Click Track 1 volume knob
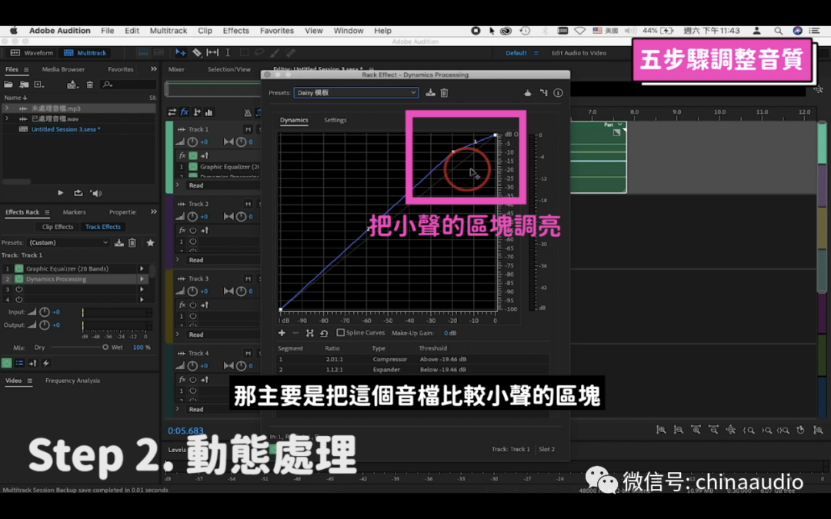The height and width of the screenshot is (519, 831). coord(193,142)
